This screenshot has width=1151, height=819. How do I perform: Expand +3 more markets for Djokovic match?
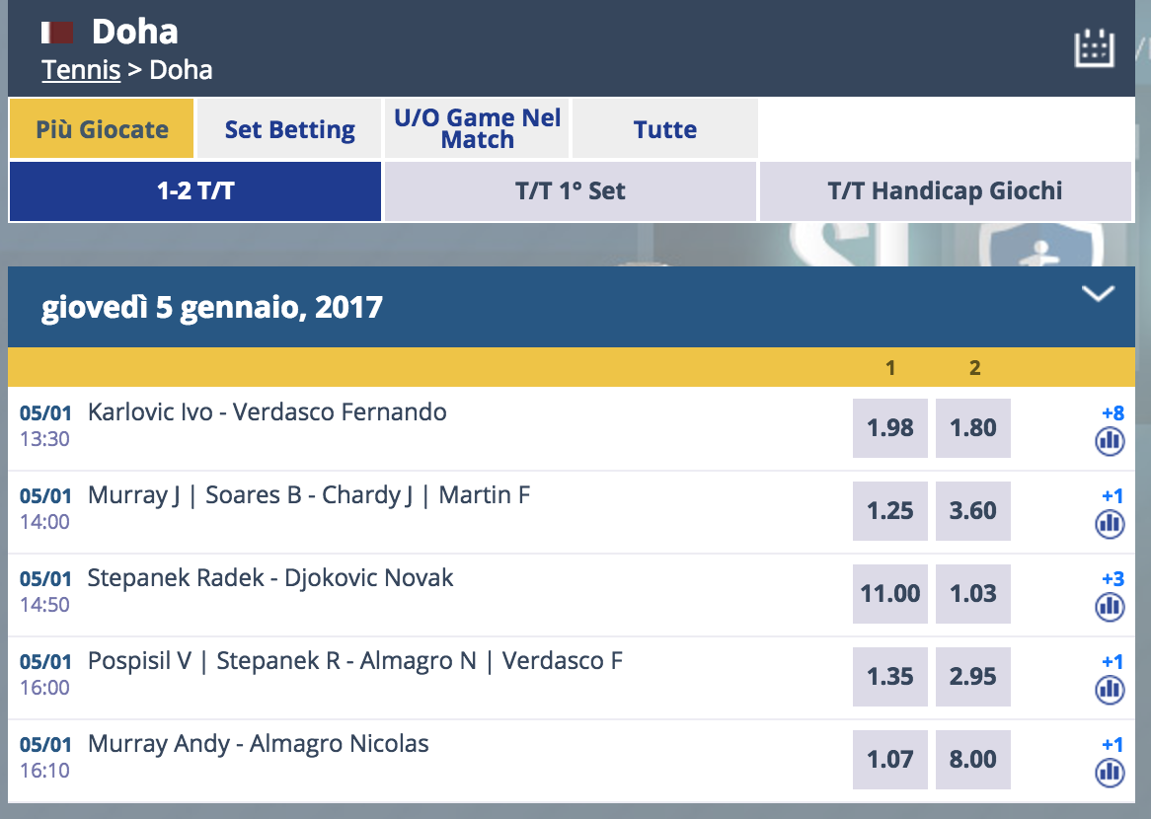point(1113,579)
